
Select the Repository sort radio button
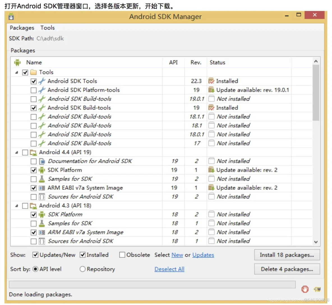point(82,269)
